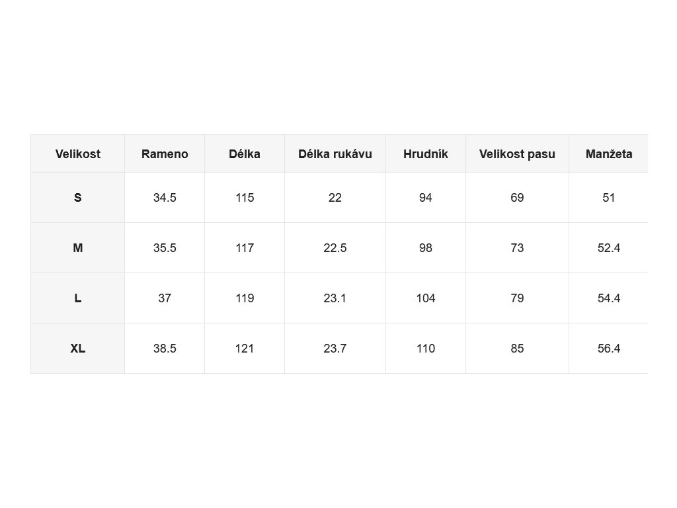Click chest value 110 in XL row
The width and height of the screenshot is (677, 508).
(425, 348)
